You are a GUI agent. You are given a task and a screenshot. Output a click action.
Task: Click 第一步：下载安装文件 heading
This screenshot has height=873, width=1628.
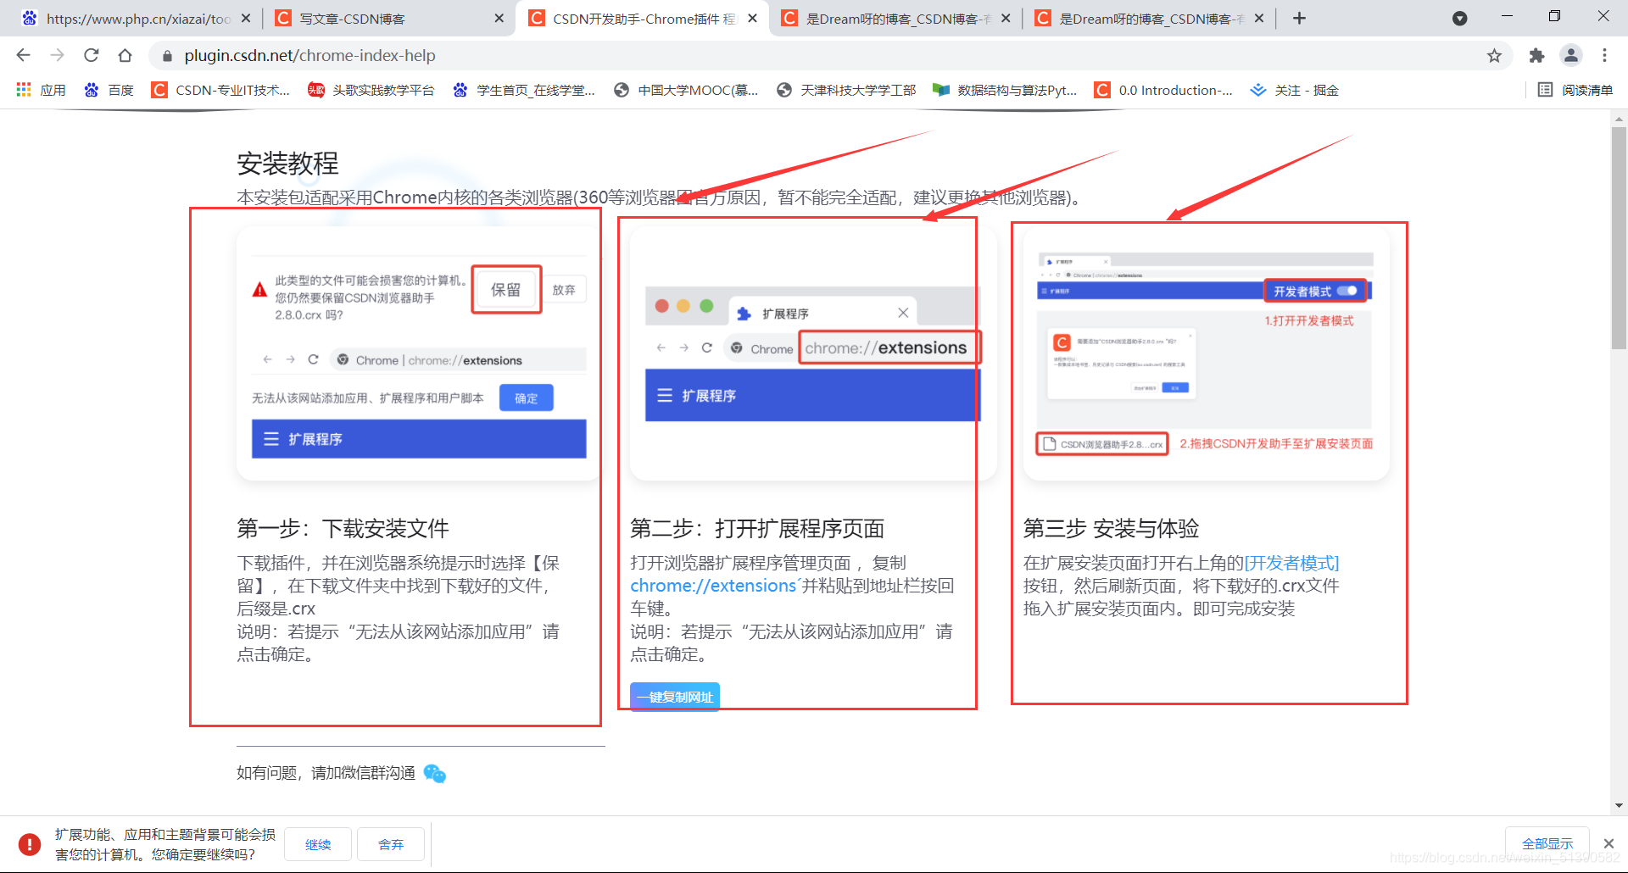[343, 529]
